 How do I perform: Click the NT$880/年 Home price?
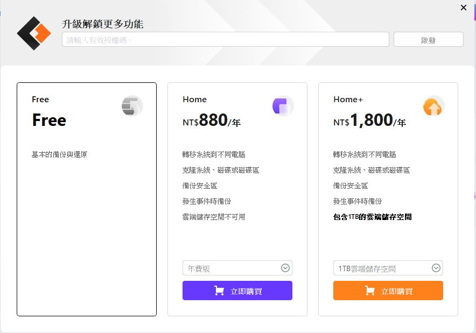(212, 121)
